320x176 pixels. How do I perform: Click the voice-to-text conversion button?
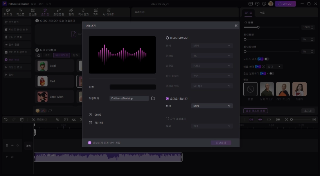coord(255,111)
